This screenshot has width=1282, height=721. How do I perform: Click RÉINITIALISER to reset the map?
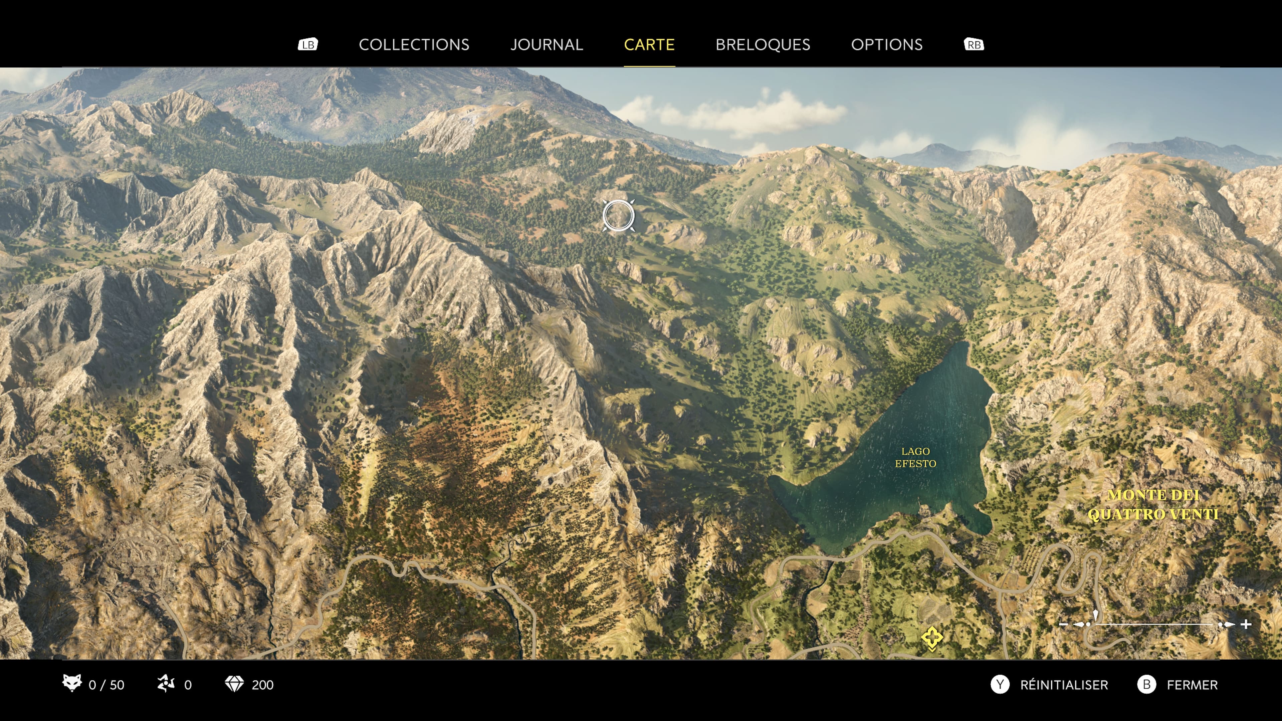point(1064,685)
